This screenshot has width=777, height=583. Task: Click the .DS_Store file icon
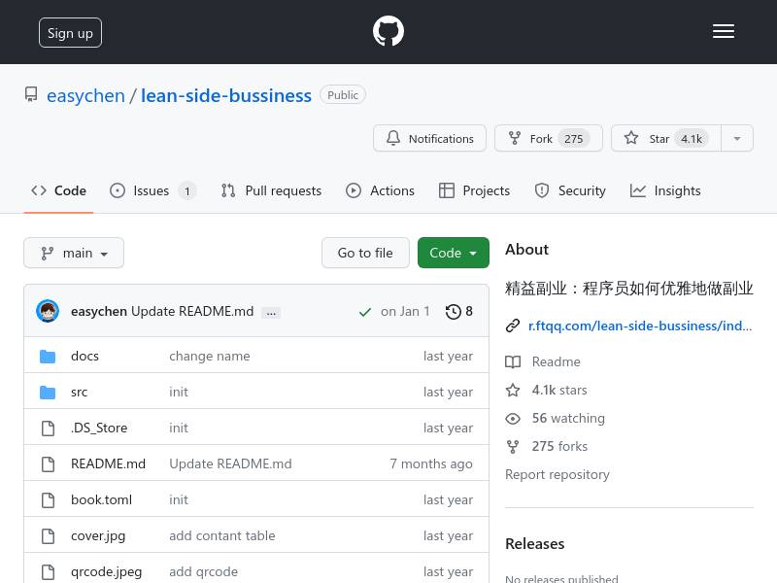[x=48, y=428]
